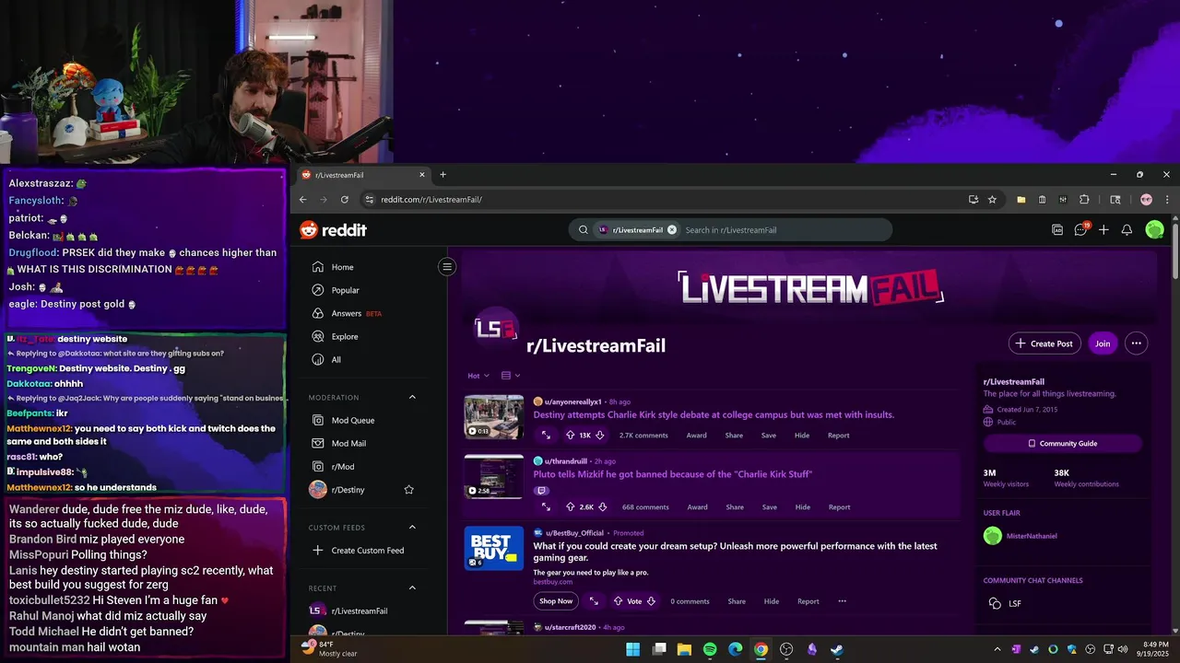Open Spotify from the taskbar
1180x663 pixels.
(710, 649)
